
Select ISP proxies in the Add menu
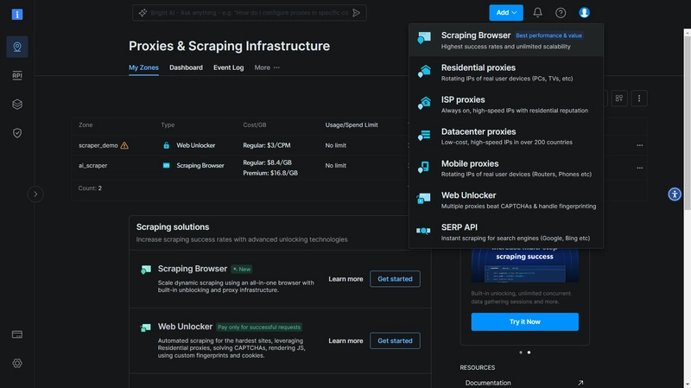pos(506,105)
